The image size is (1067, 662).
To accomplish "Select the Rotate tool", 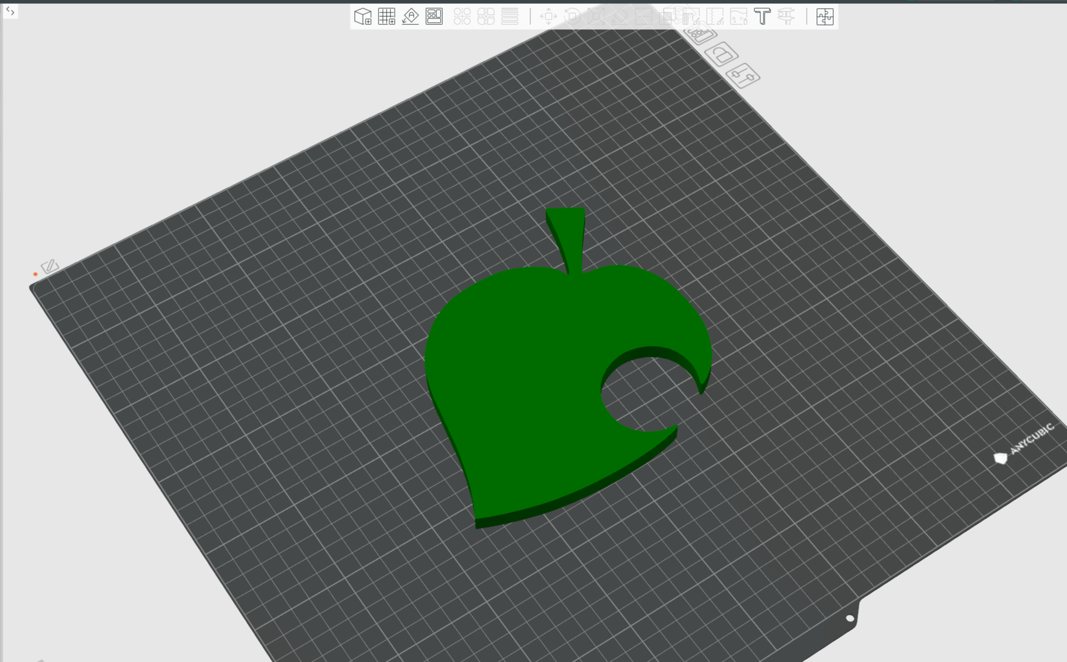I will coord(572,16).
